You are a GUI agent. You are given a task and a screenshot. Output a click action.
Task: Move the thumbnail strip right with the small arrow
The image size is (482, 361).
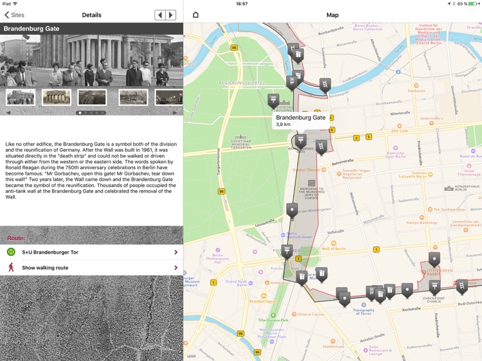(175, 113)
